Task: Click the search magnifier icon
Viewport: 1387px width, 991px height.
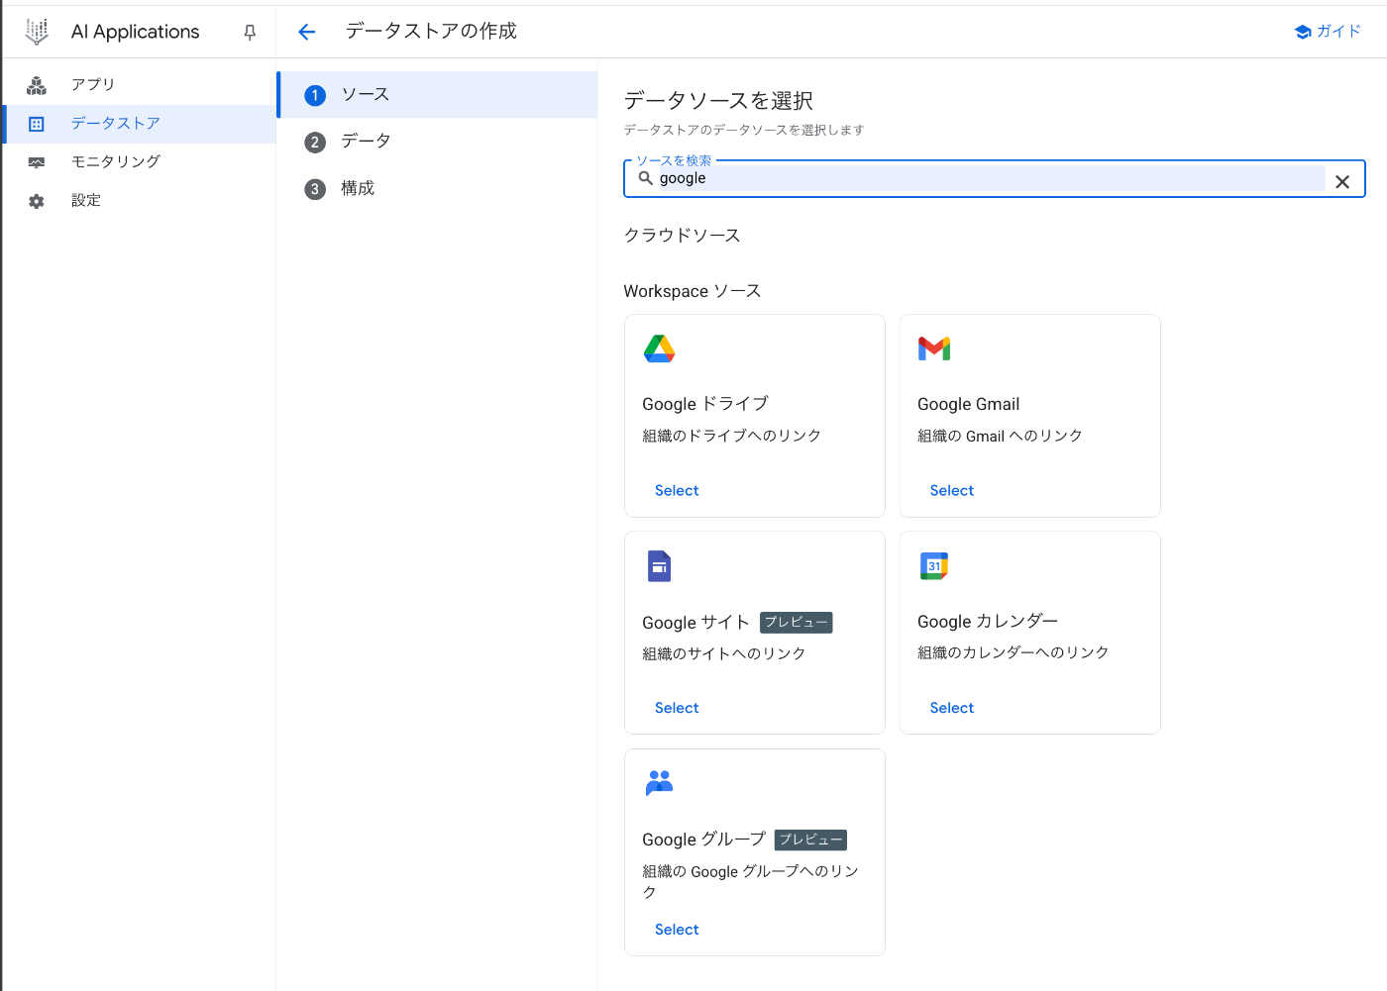Action: [646, 178]
